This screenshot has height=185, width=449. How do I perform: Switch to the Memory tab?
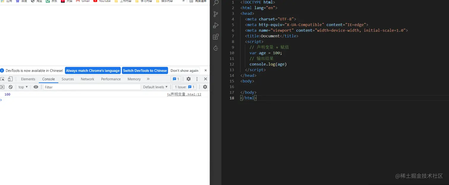point(134,79)
